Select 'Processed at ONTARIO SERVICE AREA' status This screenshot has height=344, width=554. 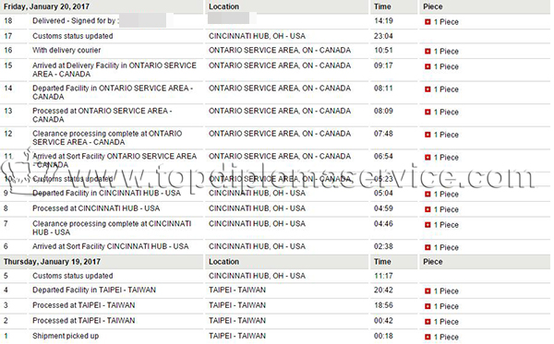(102, 115)
